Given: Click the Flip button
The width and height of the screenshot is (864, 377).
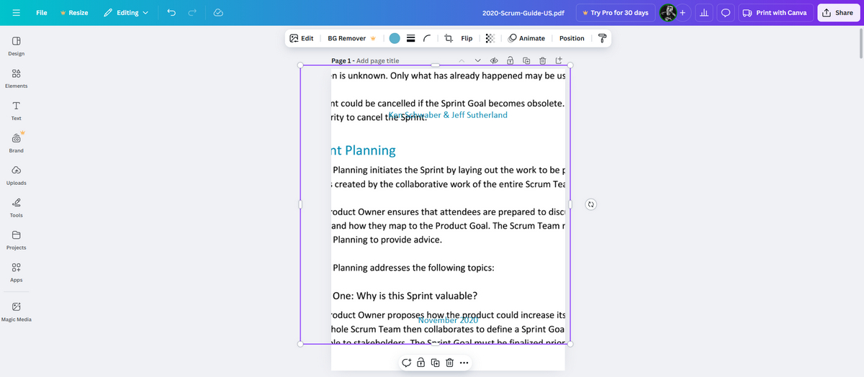Looking at the screenshot, I should 467,38.
